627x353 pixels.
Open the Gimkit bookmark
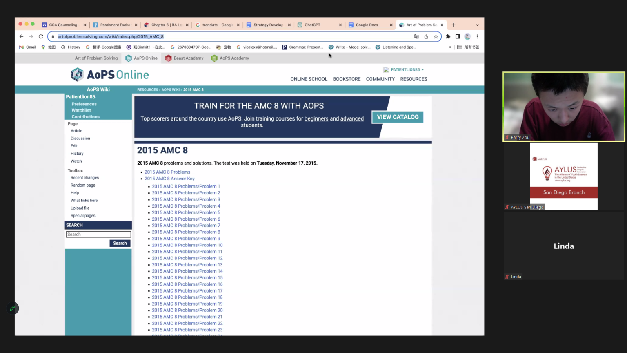[x=146, y=47]
